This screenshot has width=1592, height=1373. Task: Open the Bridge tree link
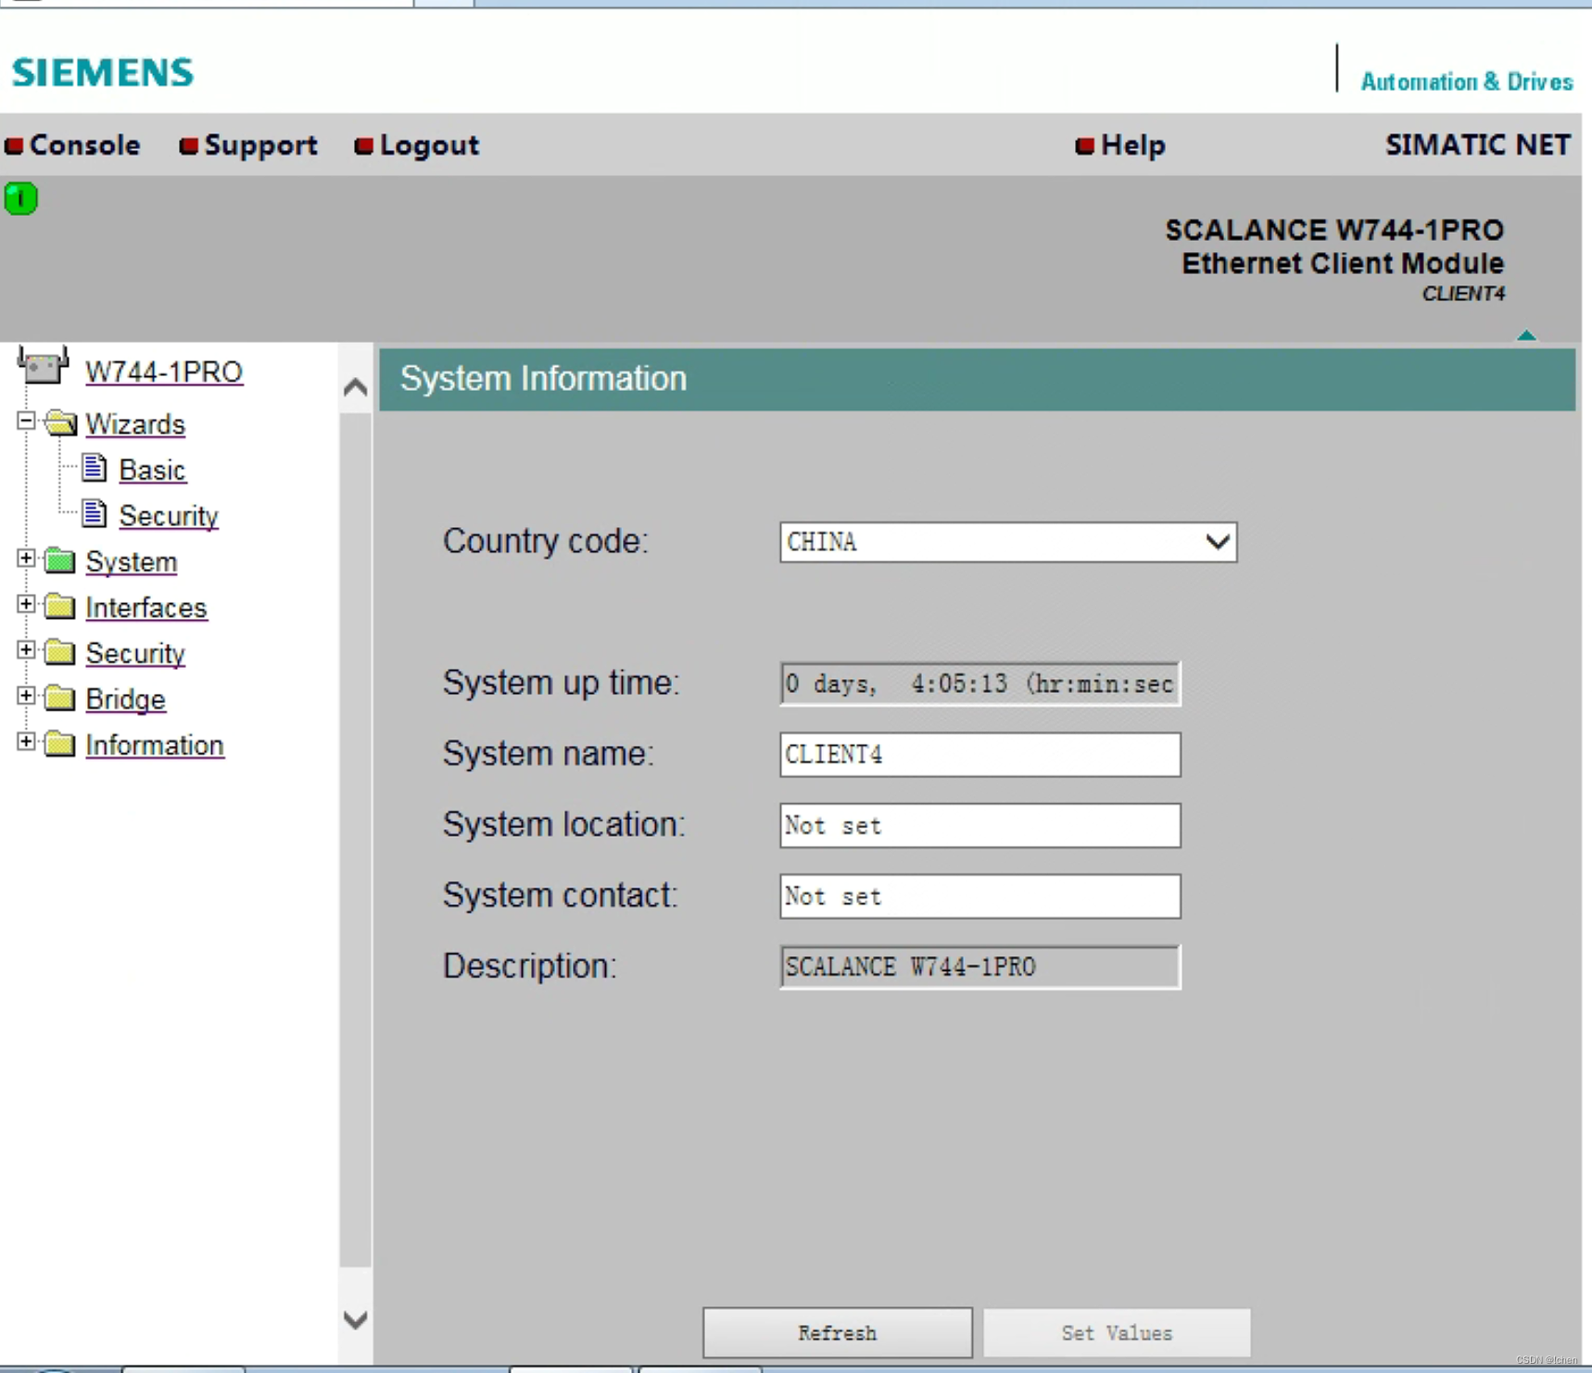pos(125,699)
